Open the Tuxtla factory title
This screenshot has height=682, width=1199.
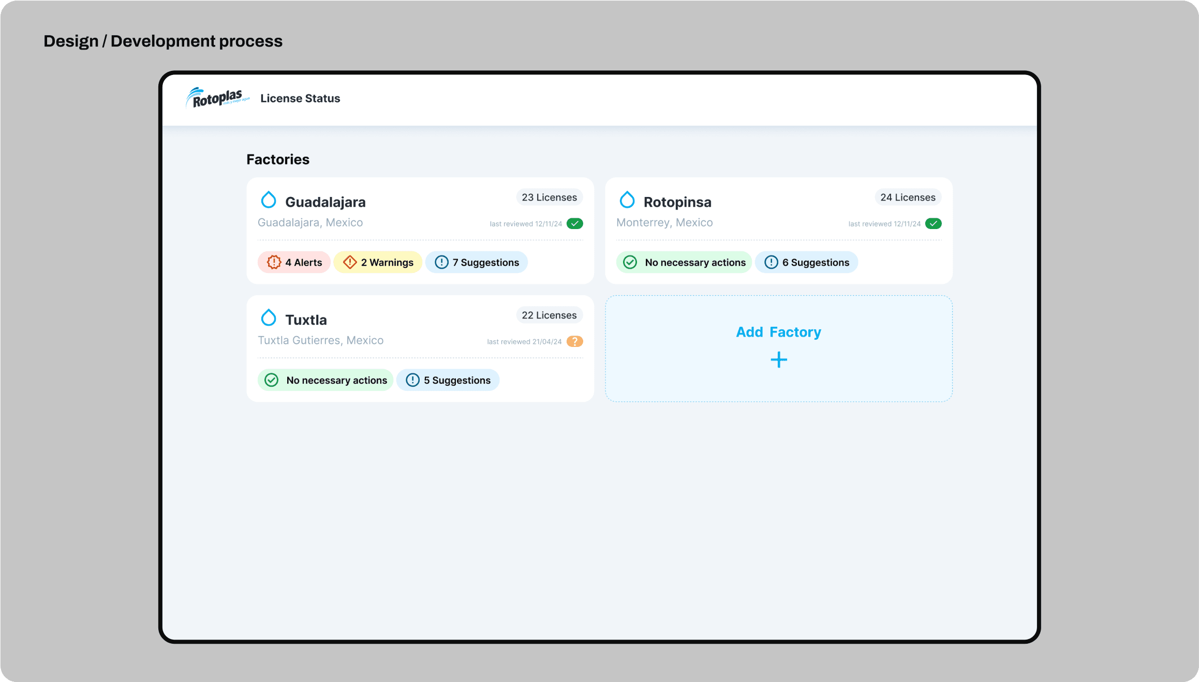(306, 320)
